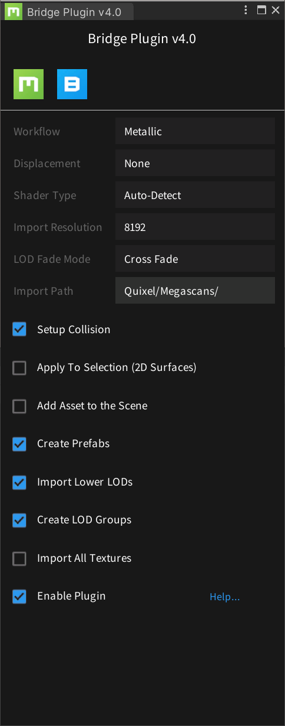Uncheck Create LOD Groups
Screen dimensions: 285x726
(x=19, y=520)
